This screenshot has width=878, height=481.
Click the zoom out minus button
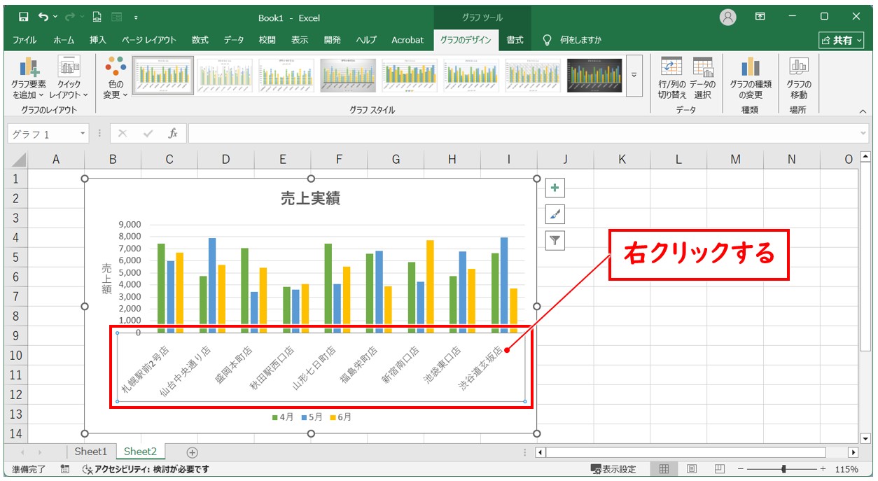[740, 469]
